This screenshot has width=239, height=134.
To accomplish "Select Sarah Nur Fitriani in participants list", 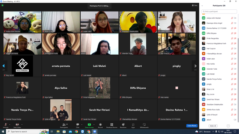I will click(219, 99).
